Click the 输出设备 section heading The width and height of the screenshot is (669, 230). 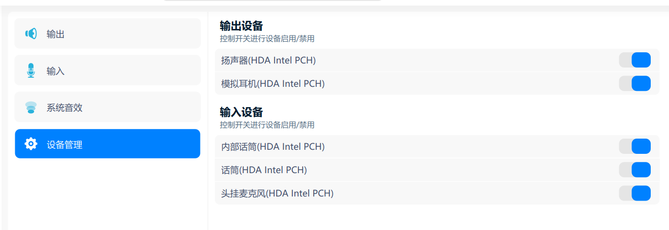click(241, 26)
